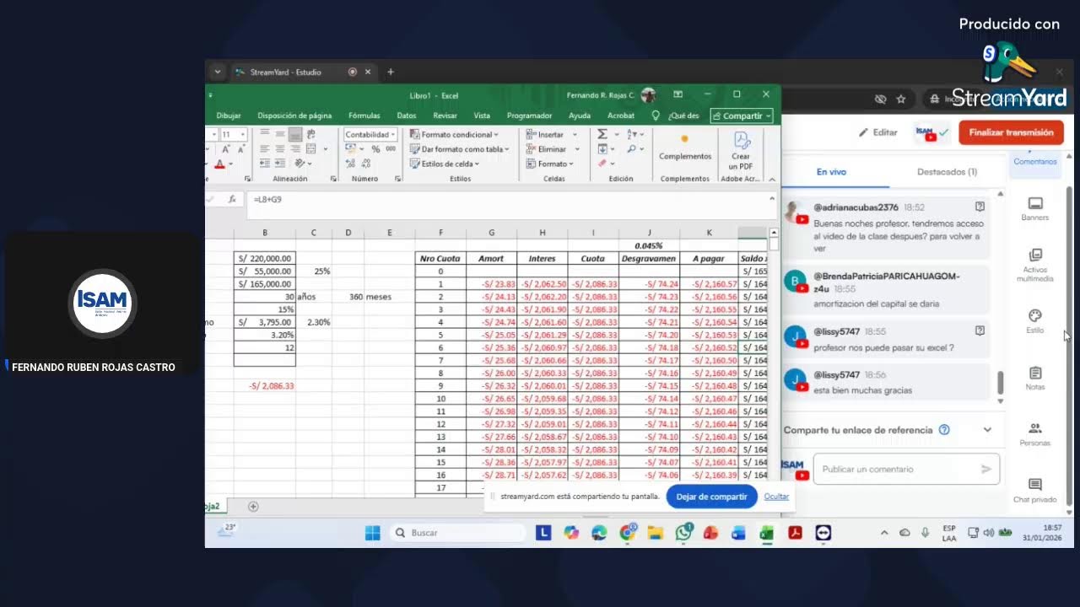Select the Desgravamen column header cell

pos(649,259)
